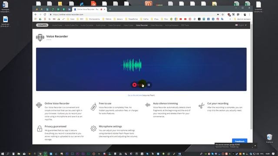
Task: Go to the old version link
Action: [x=135, y=95]
